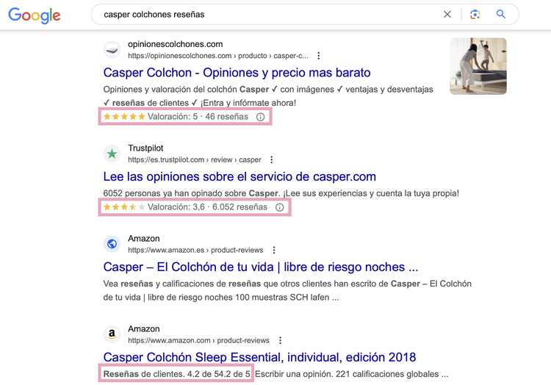Image resolution: width=551 pixels, height=385 pixels.
Task: Click the Valoración: 5 · 46 reseñas rating text
Action: pos(198,117)
